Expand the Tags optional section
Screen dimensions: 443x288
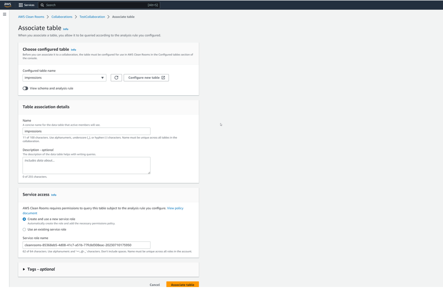pos(39,269)
